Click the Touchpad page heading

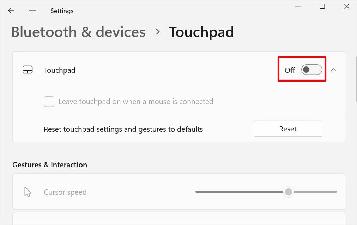coord(201,32)
